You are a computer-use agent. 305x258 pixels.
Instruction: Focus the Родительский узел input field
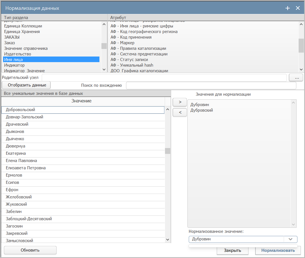coord(164,78)
